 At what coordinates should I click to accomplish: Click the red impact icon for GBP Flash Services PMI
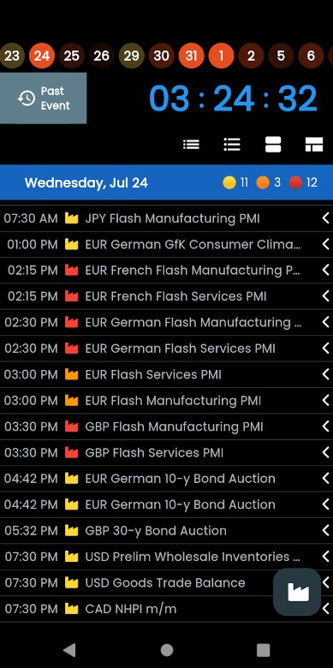tap(72, 452)
